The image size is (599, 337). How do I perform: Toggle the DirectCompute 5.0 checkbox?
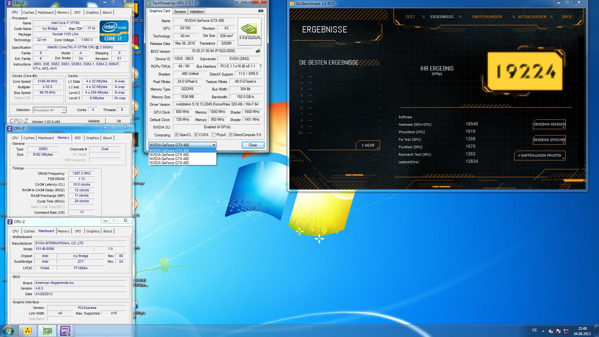point(231,135)
